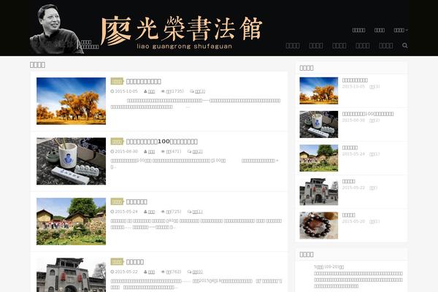Click author link on the 2015-05-22 post
The image size is (438, 292).
[151, 272]
